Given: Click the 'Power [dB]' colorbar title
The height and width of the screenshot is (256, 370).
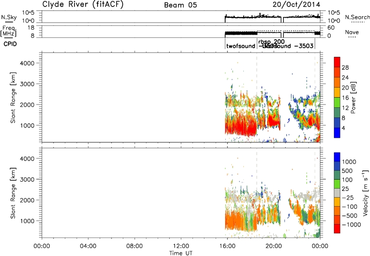Looking at the screenshot, I should (353, 98).
